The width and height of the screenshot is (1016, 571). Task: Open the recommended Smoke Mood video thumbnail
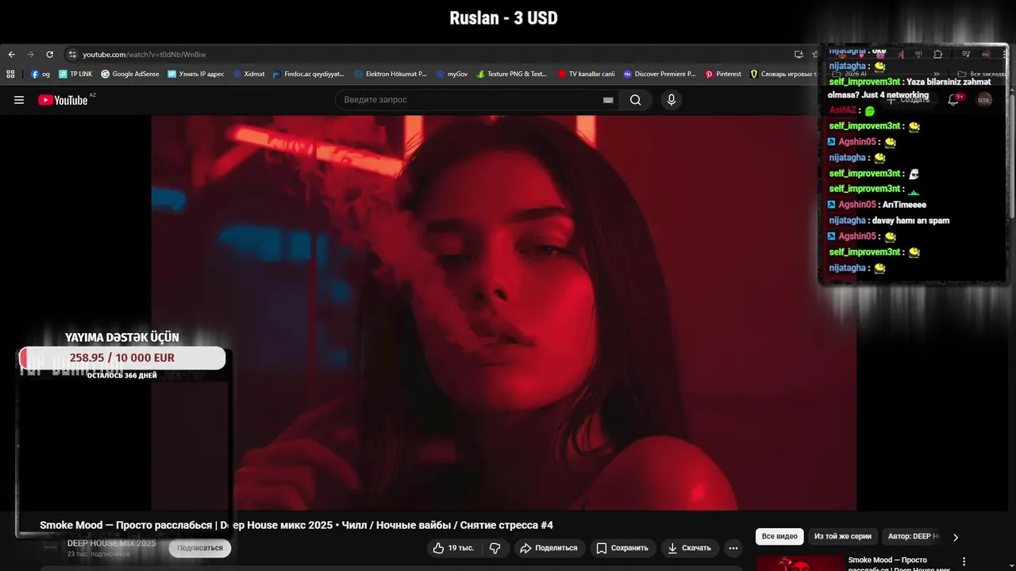(800, 562)
